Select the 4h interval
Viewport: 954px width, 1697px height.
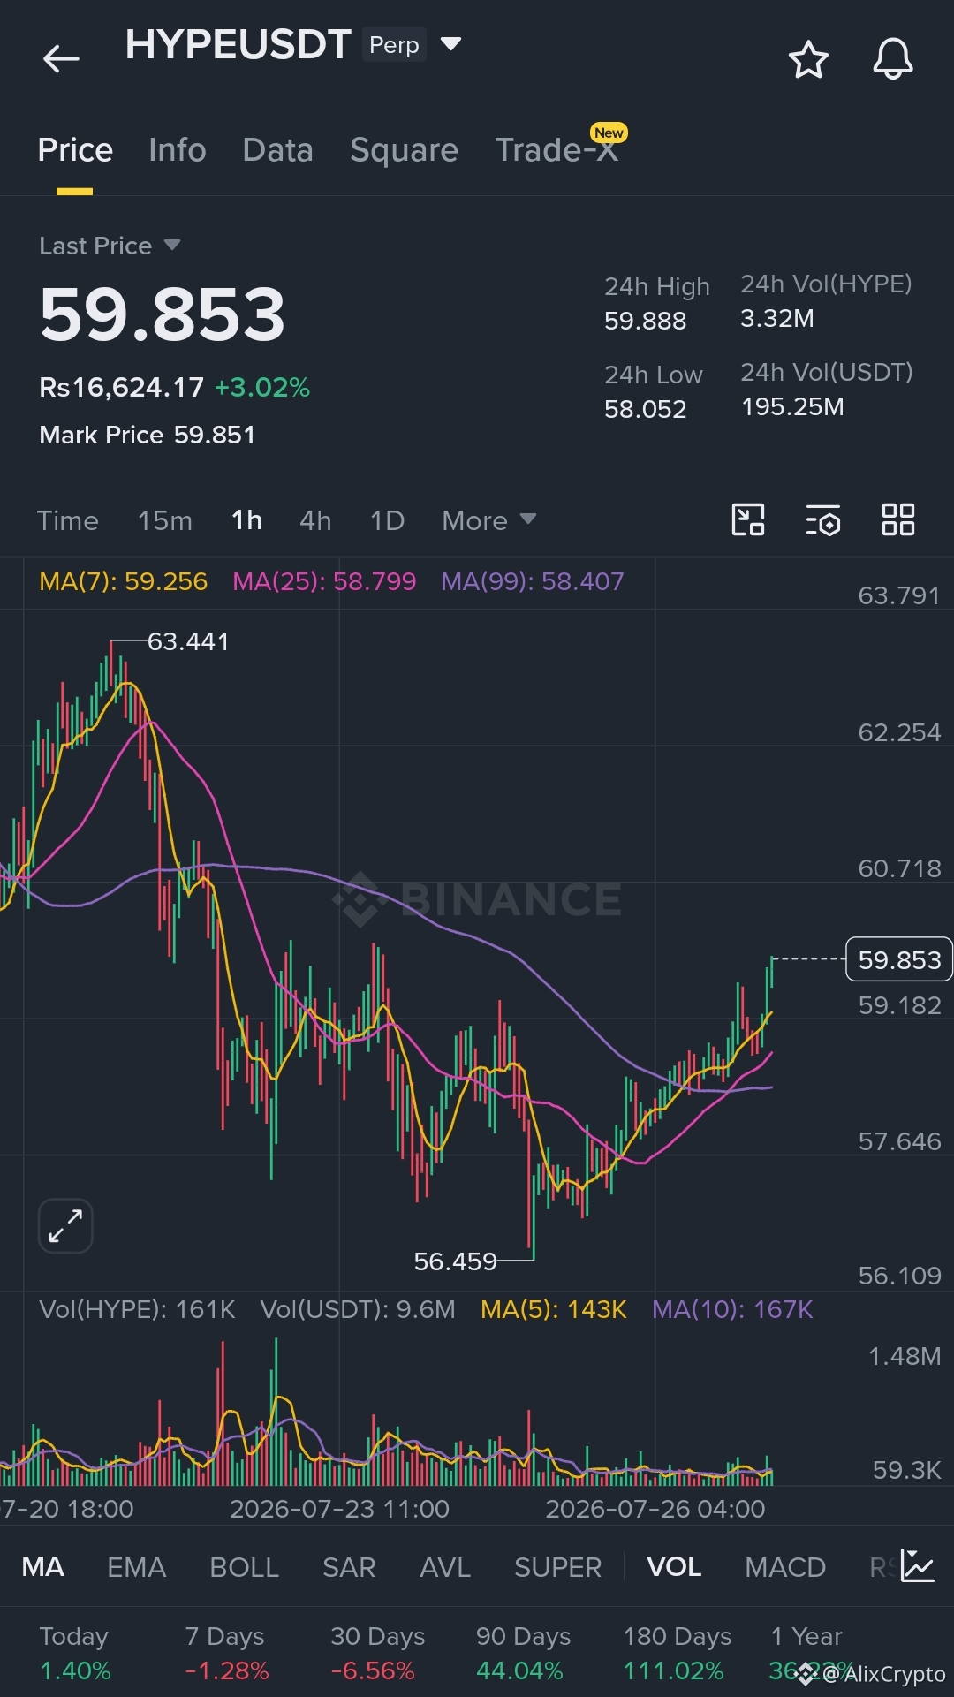(315, 520)
